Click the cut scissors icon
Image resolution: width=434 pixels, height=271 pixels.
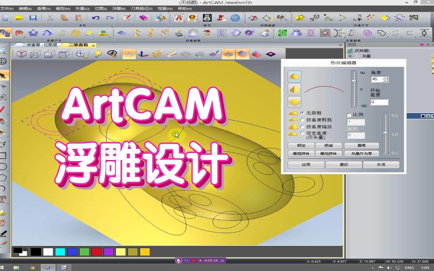tap(50, 18)
